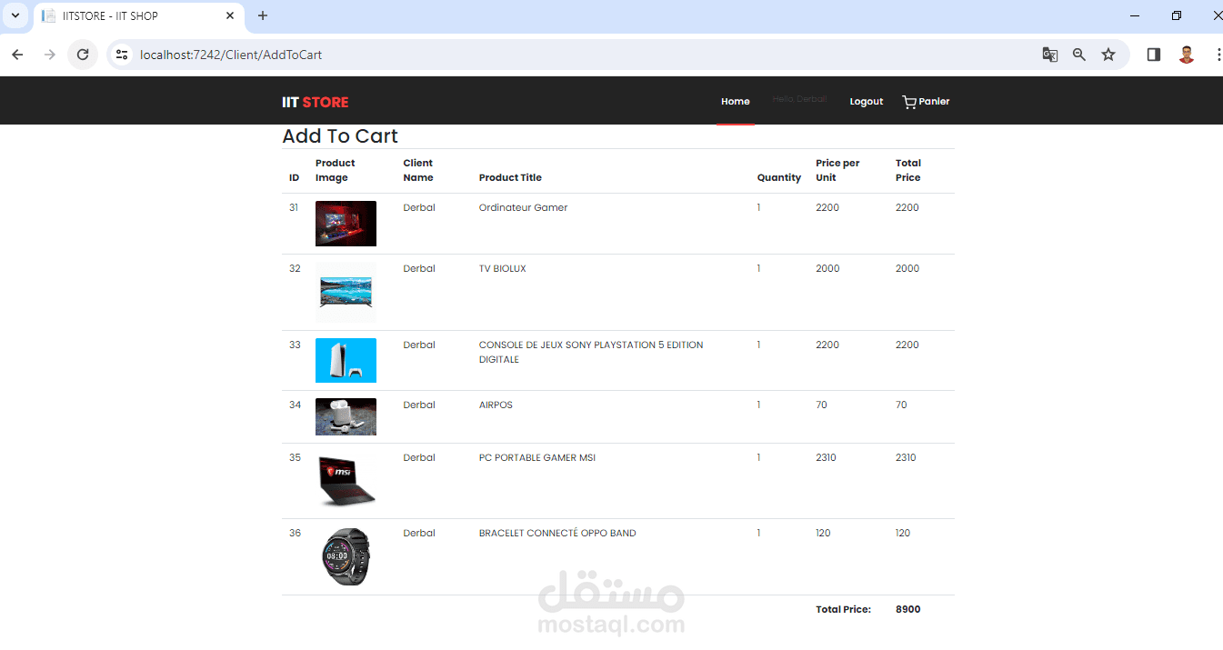This screenshot has height=650, width=1223.
Task: Click the ID cell '31'
Action: click(294, 207)
